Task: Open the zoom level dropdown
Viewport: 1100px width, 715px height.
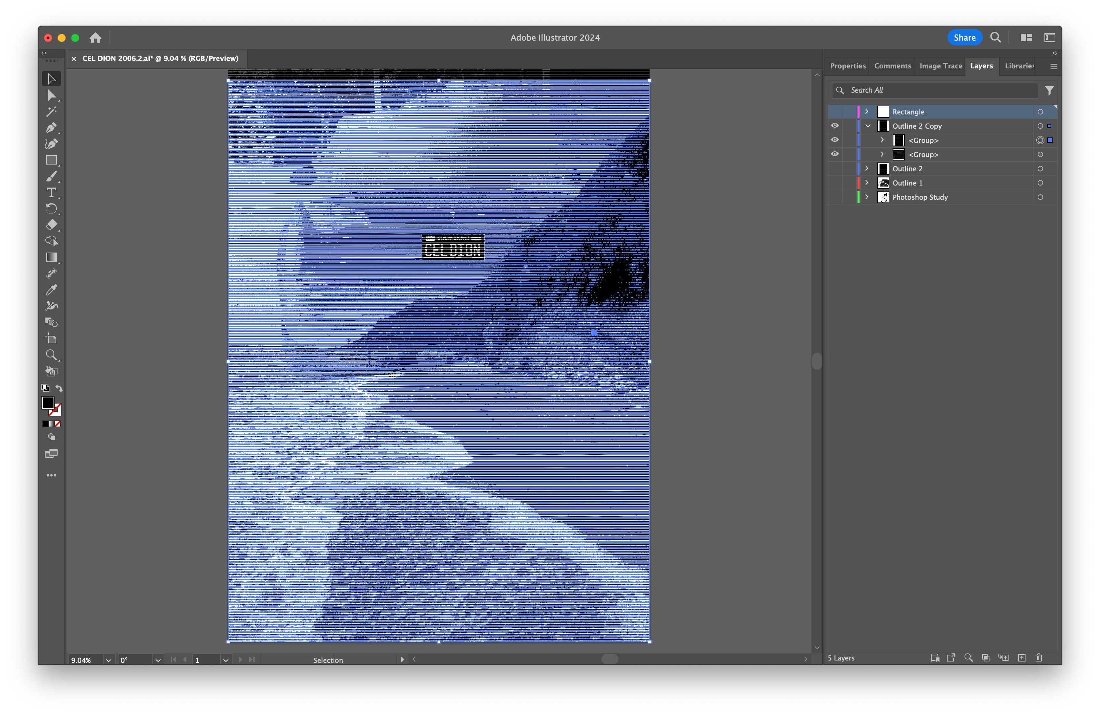Action: click(x=109, y=660)
